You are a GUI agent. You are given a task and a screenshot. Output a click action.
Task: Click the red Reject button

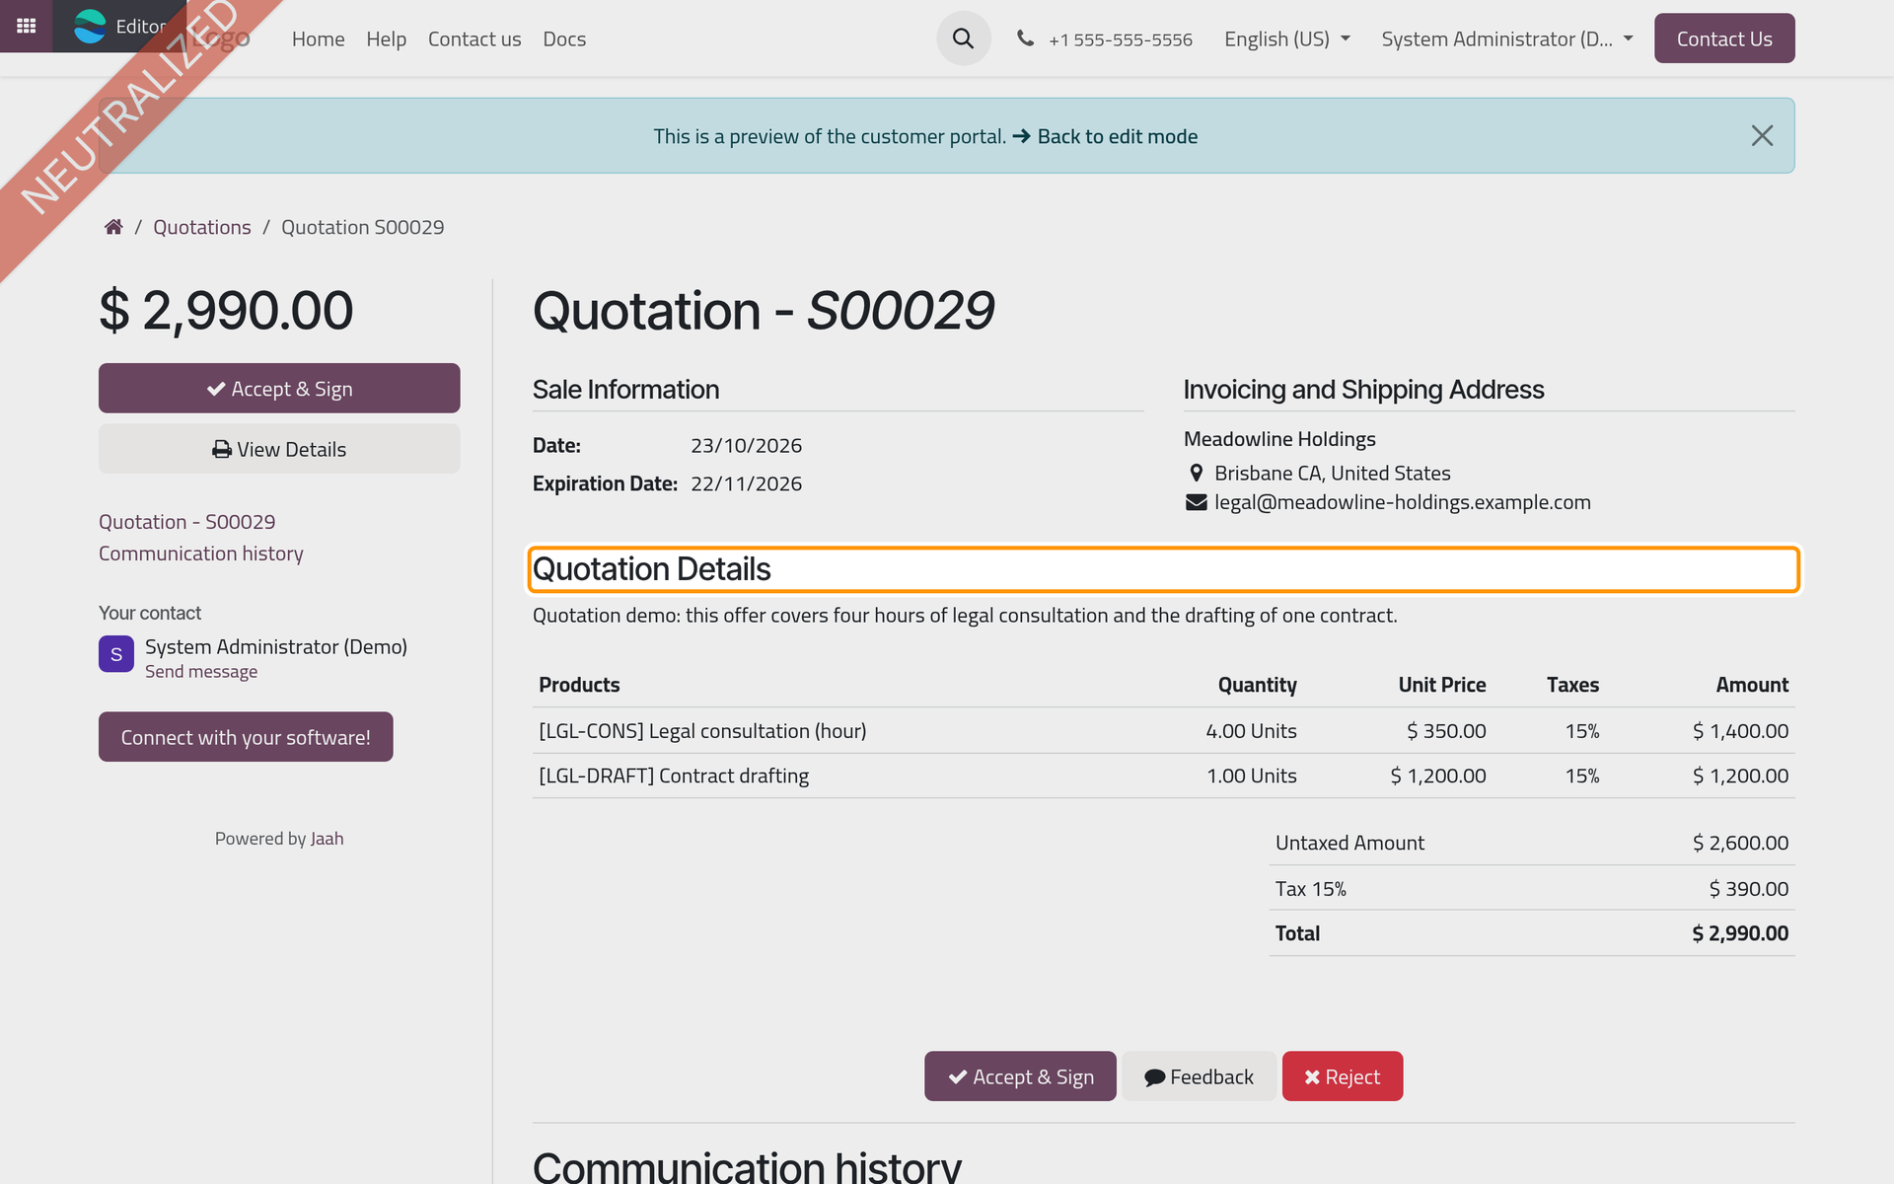[1343, 1076]
